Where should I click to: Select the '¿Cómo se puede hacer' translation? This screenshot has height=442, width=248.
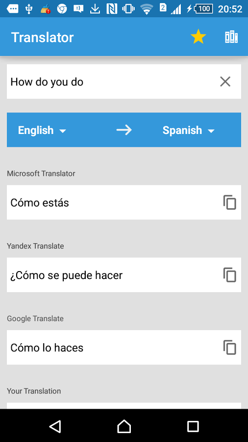tap(66, 275)
